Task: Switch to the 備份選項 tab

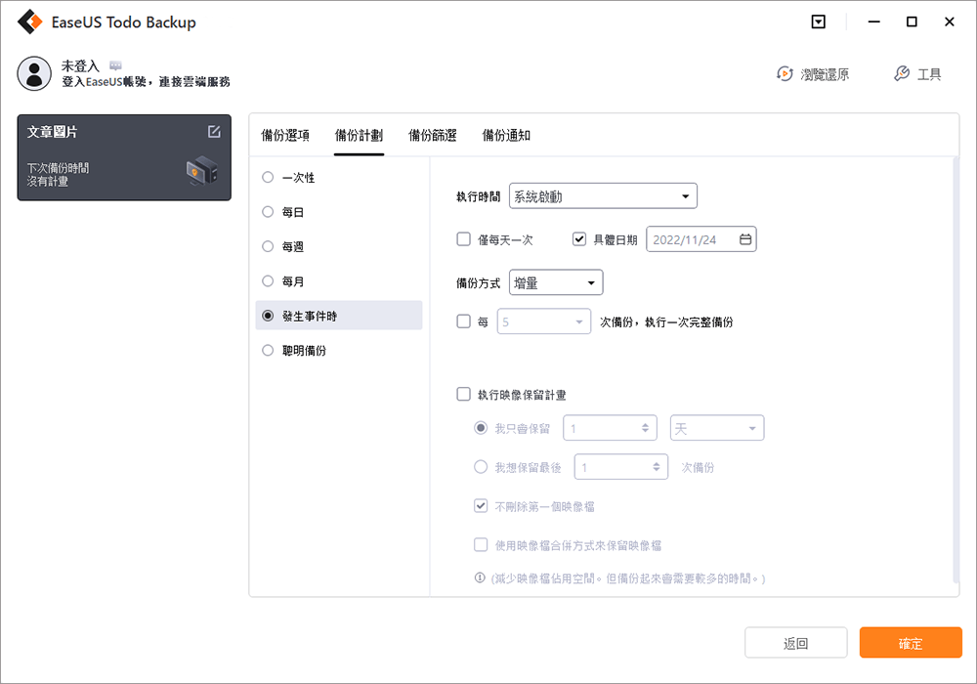Action: pyautogui.click(x=288, y=135)
